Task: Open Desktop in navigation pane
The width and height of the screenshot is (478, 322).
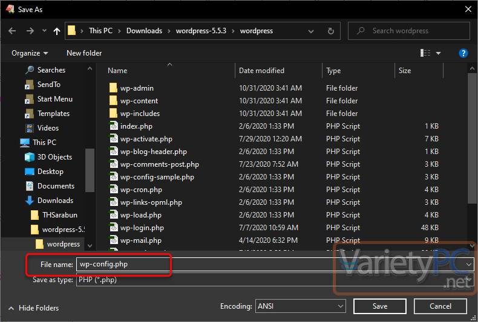Action: coord(50,172)
